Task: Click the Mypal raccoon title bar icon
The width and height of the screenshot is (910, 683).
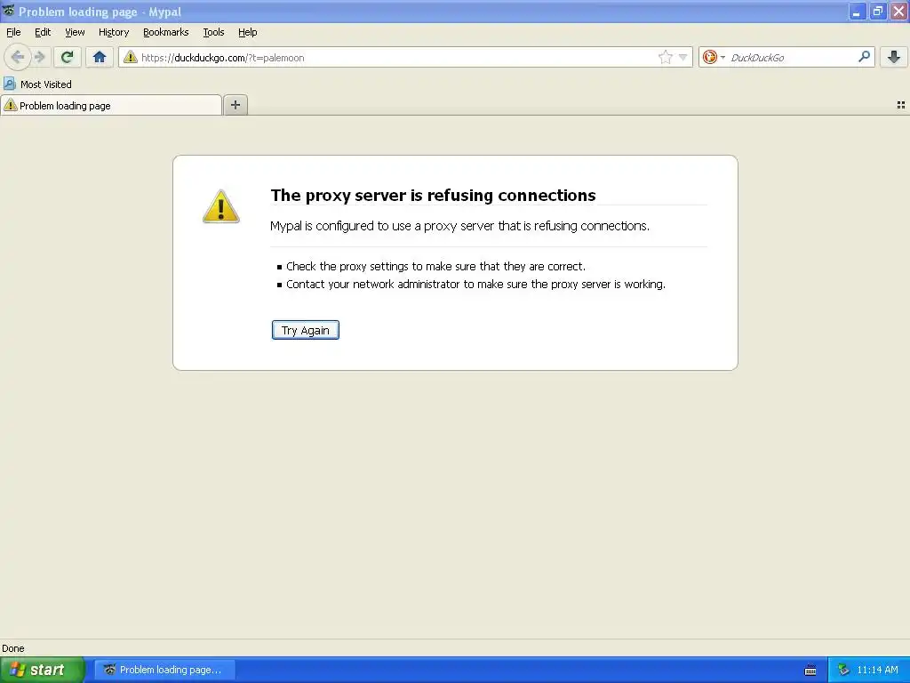Action: pos(8,11)
